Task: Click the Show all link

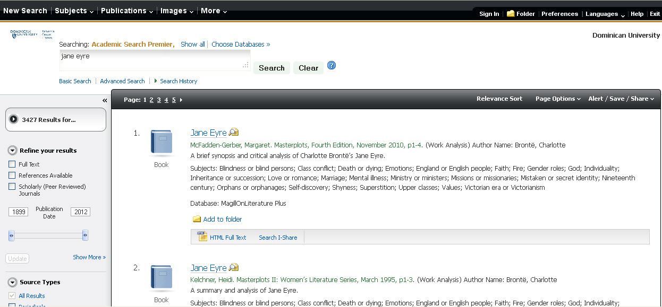Action: (192, 45)
